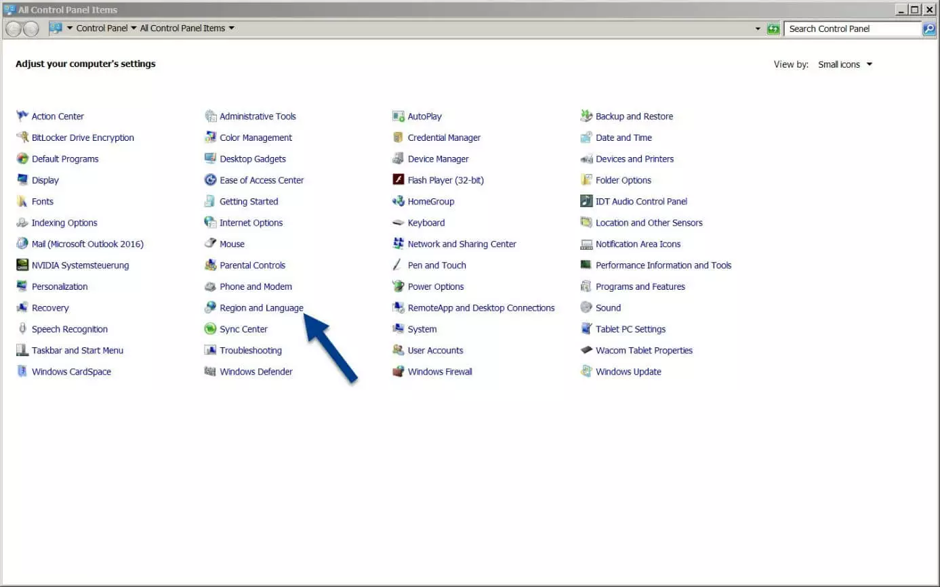Image resolution: width=940 pixels, height=587 pixels.
Task: Open the Tablet PC Settings link
Action: (x=631, y=329)
